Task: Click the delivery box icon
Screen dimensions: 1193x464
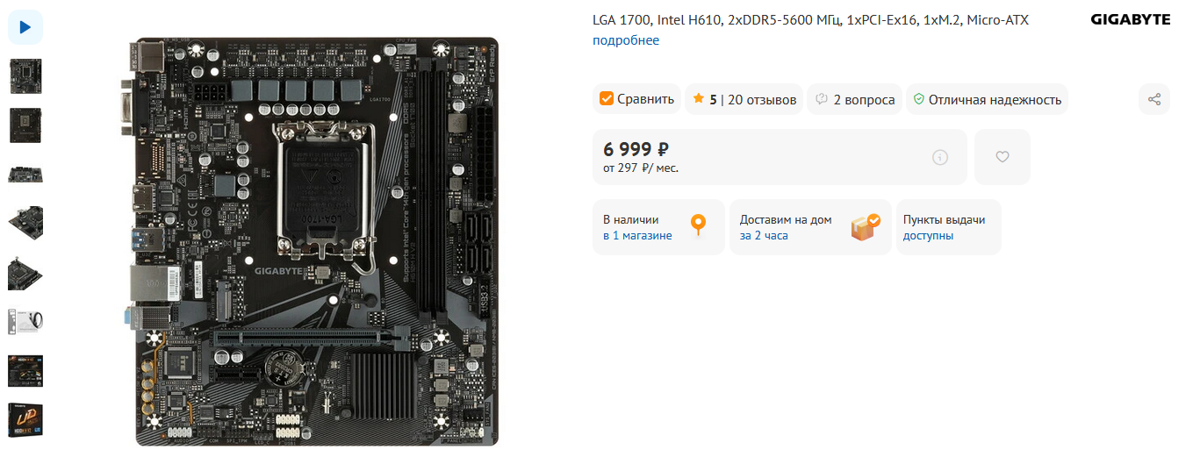Action: pos(866,227)
